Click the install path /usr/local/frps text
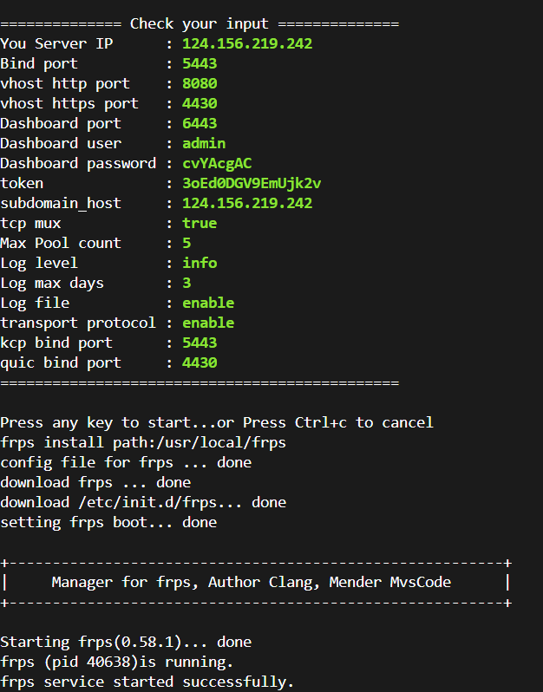This screenshot has width=543, height=692. tap(226, 442)
